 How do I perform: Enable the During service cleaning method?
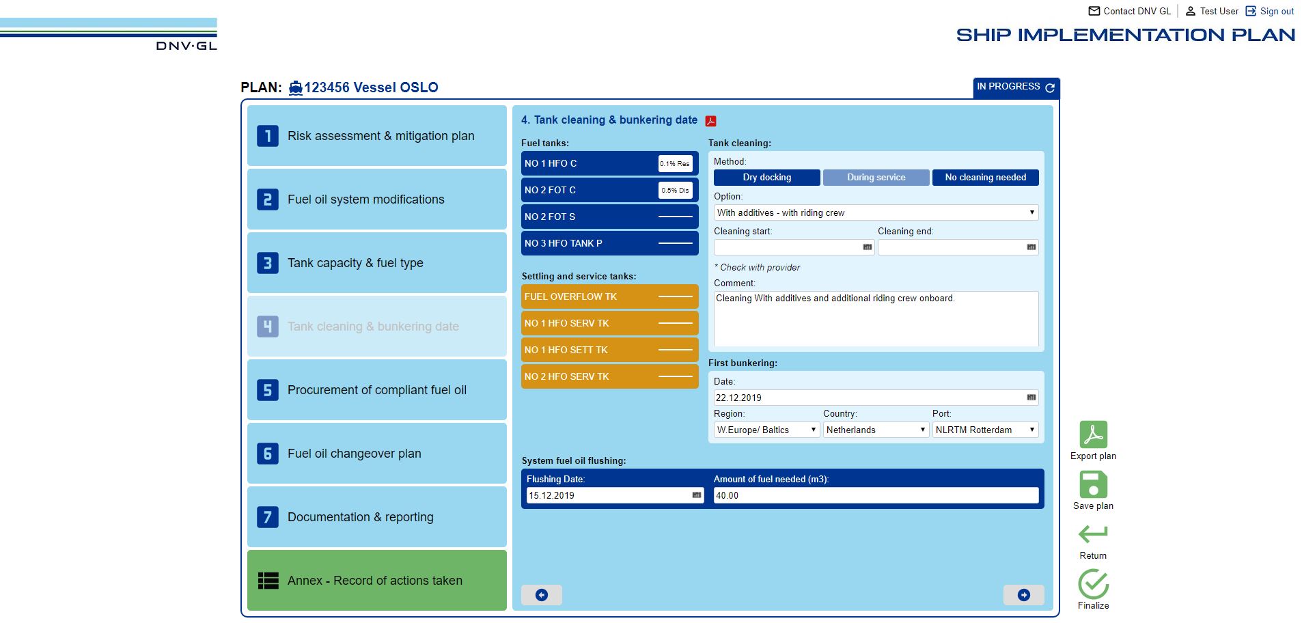(x=876, y=177)
